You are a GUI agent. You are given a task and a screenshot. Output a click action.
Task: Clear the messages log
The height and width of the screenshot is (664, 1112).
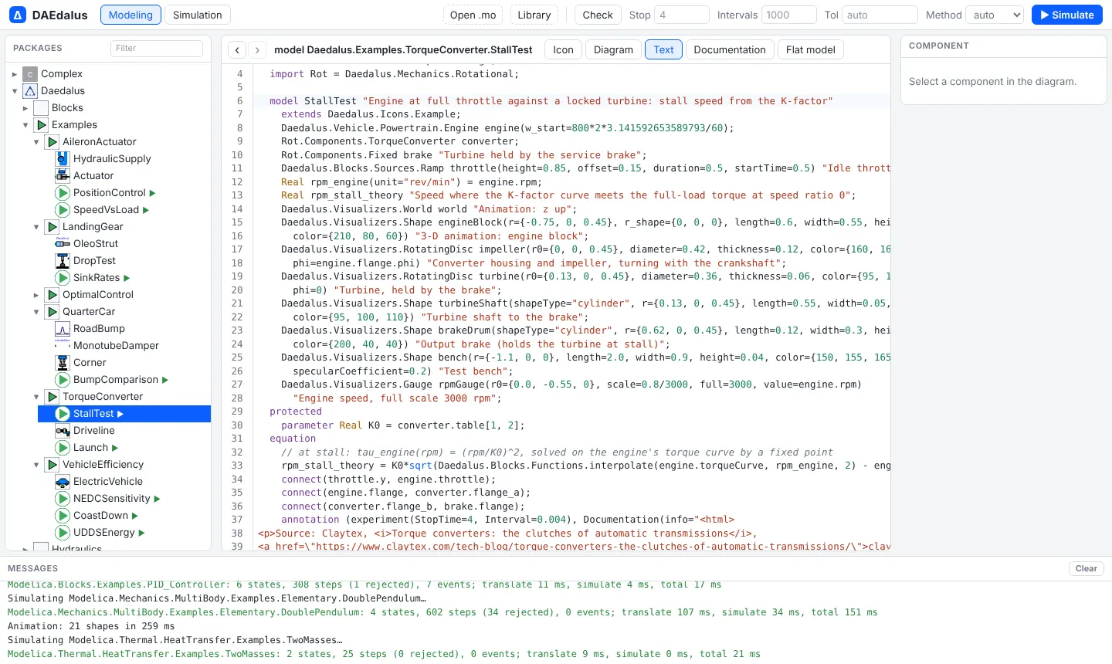click(x=1087, y=568)
